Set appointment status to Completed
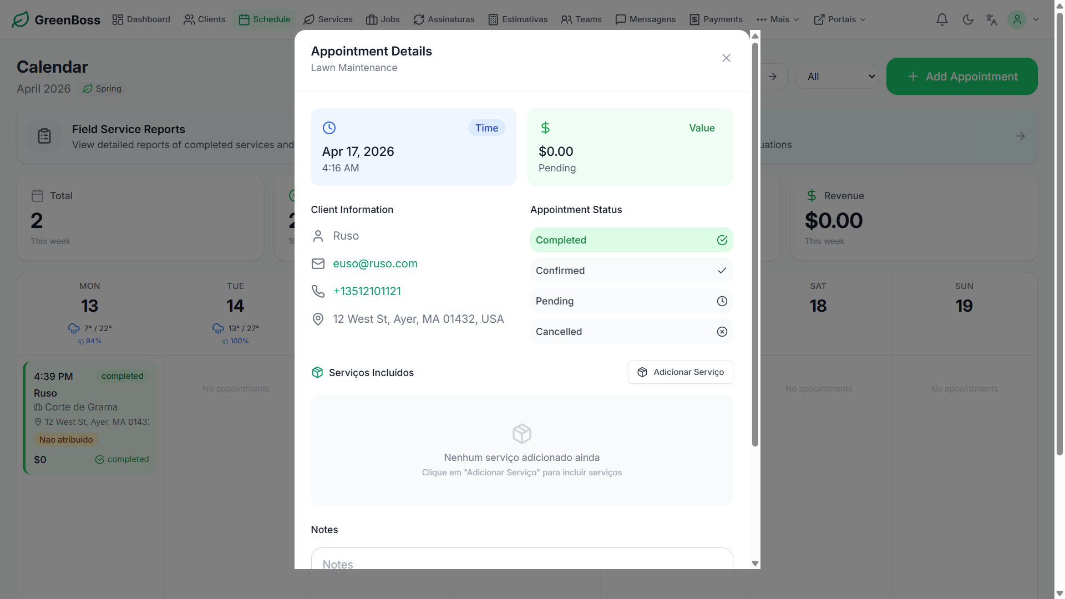This screenshot has width=1065, height=599. 631,240
